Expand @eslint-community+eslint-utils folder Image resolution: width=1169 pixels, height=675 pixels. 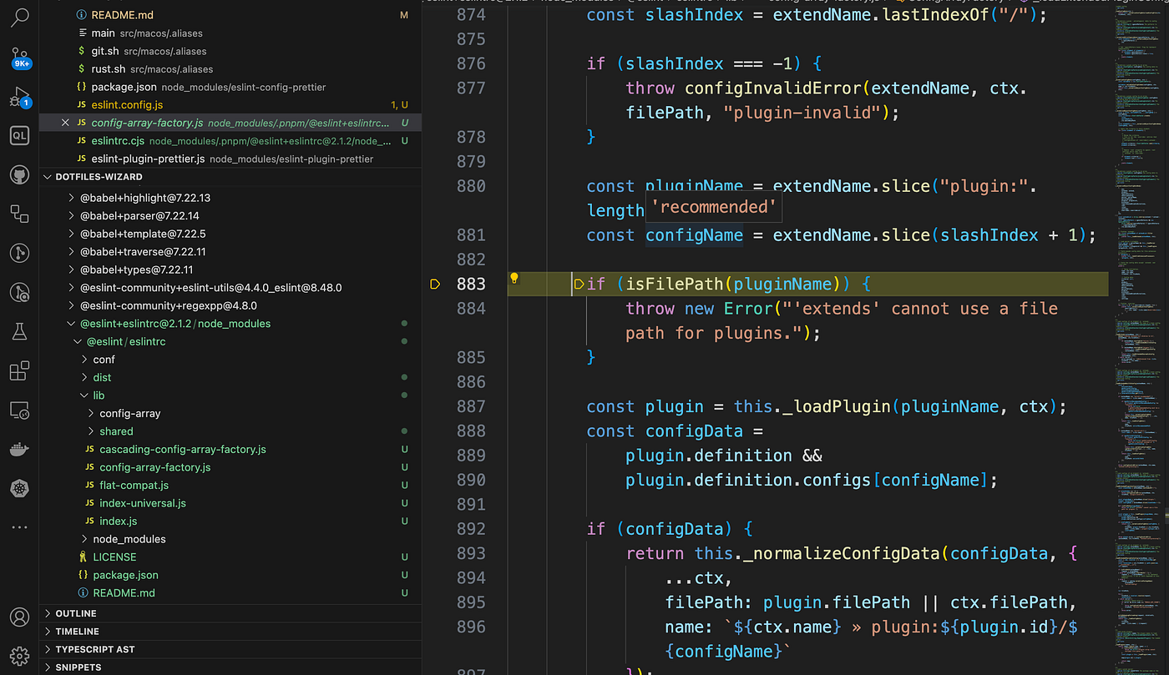pos(210,288)
